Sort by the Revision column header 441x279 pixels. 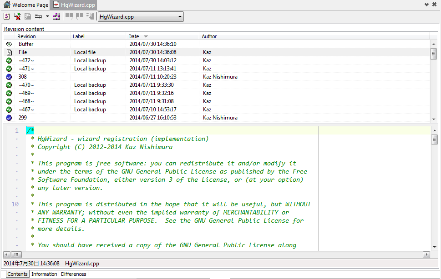pos(42,36)
